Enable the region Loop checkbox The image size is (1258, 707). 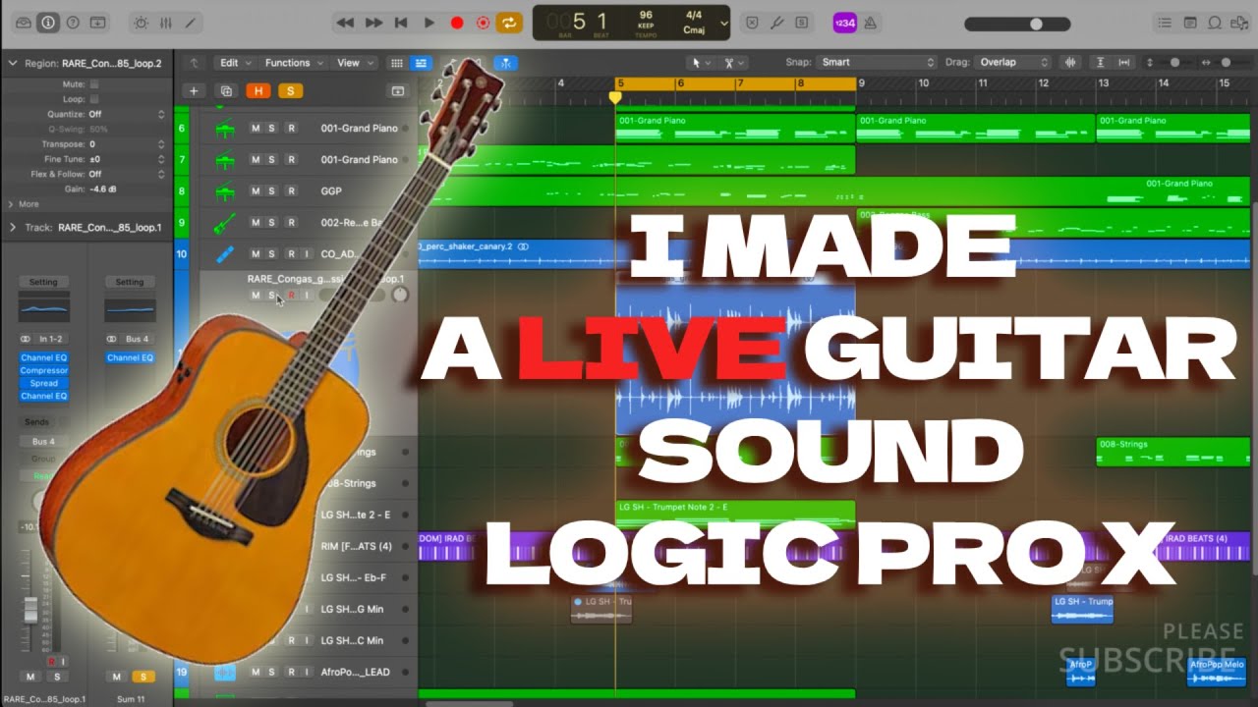pyautogui.click(x=94, y=99)
